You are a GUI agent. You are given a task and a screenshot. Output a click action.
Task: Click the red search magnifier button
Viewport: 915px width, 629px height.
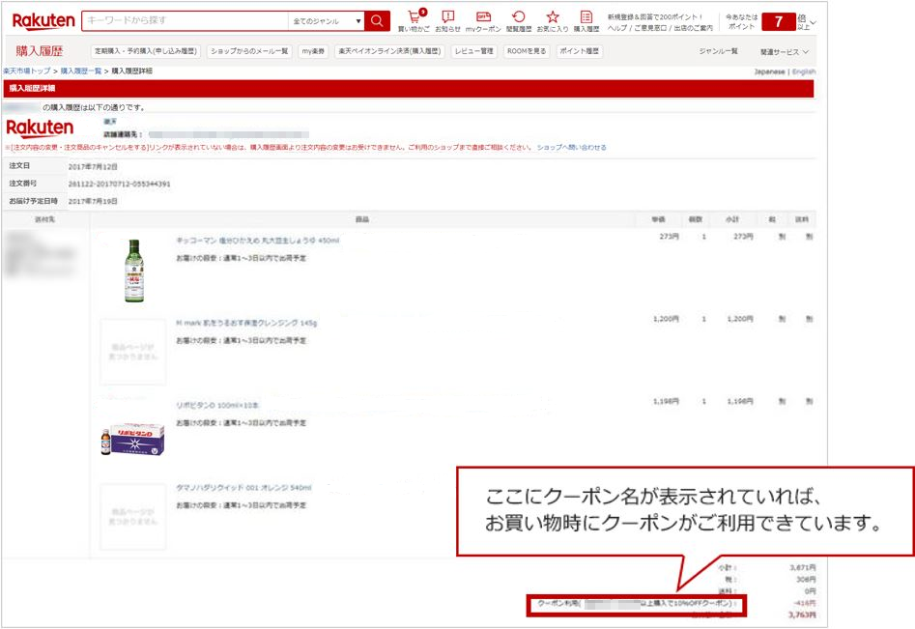pyautogui.click(x=379, y=20)
